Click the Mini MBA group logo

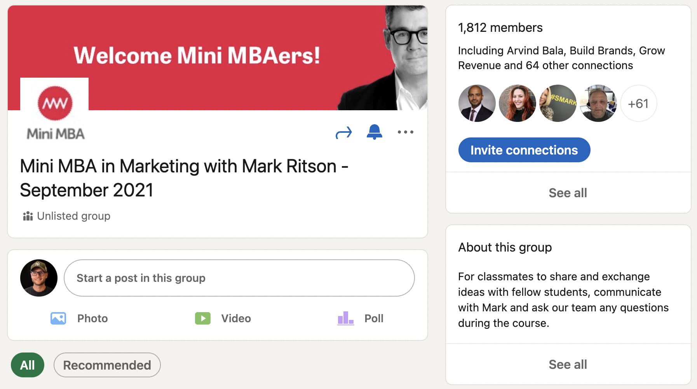tap(55, 110)
